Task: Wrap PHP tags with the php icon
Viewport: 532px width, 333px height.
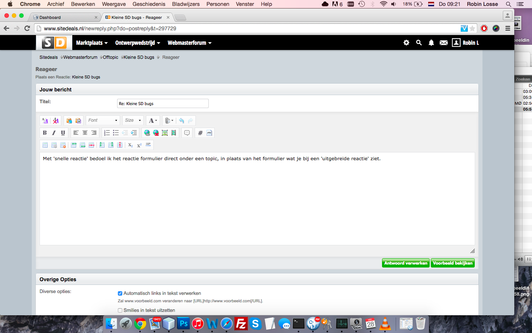Action: (209, 133)
